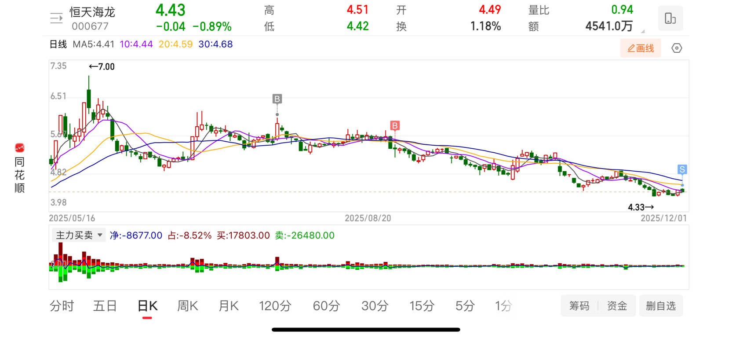Select the 1分 period tab
This screenshot has height=338, width=732.
[x=503, y=306]
